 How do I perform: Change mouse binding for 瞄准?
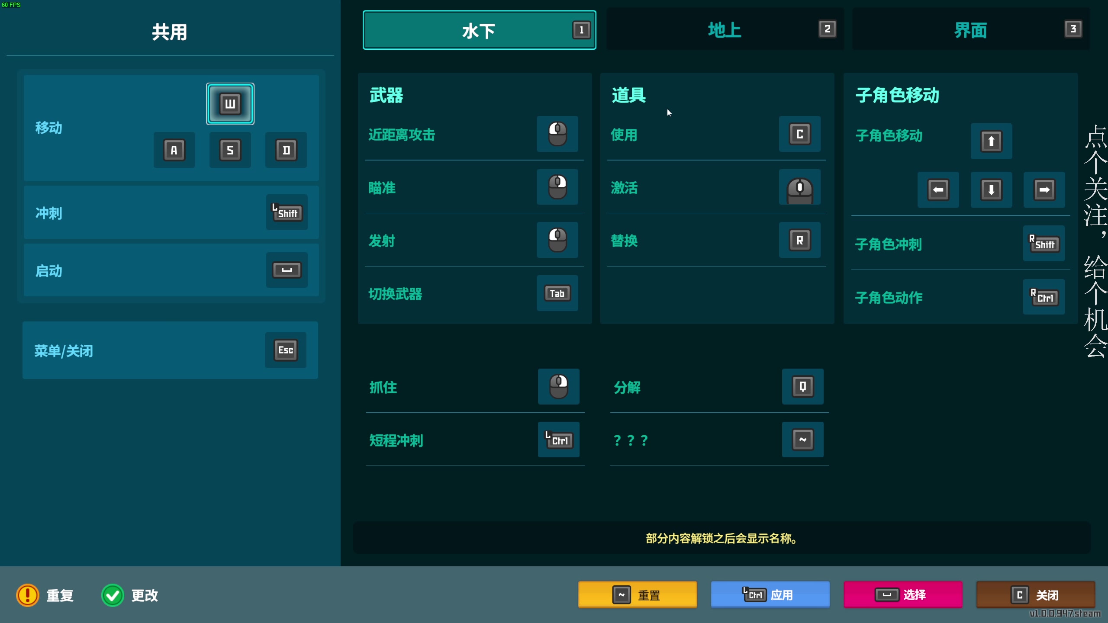557,187
